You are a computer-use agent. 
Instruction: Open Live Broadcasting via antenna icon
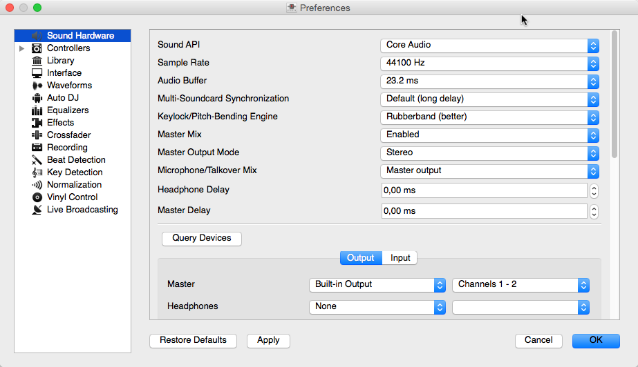pos(37,210)
